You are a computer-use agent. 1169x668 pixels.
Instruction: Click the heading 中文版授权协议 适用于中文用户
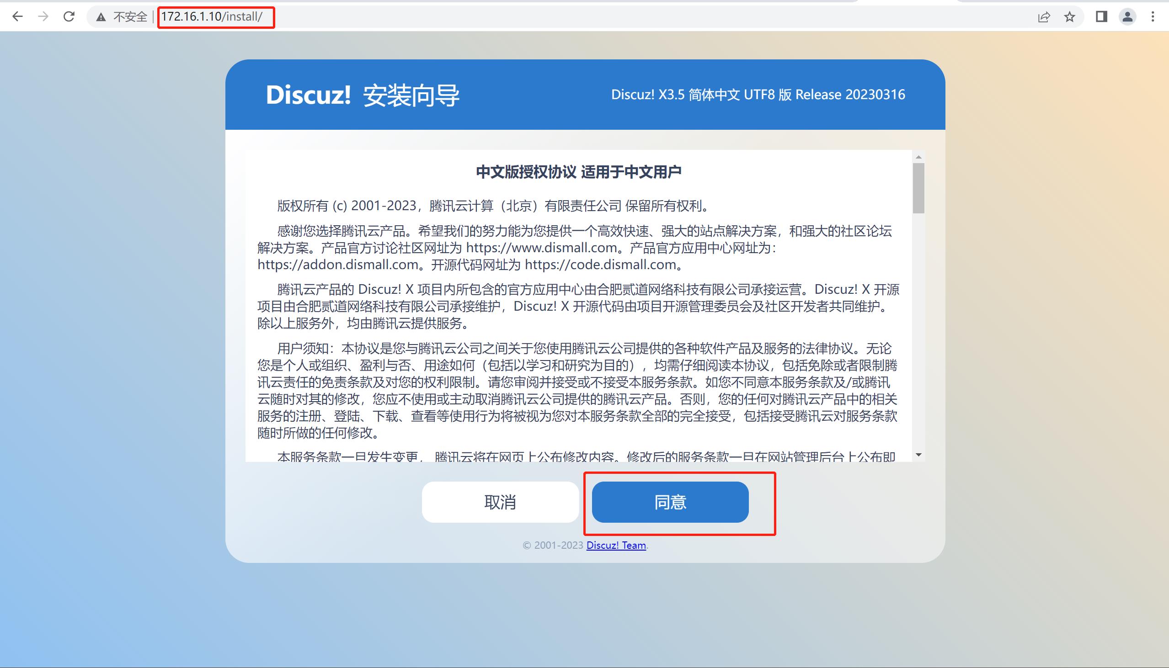[578, 172]
